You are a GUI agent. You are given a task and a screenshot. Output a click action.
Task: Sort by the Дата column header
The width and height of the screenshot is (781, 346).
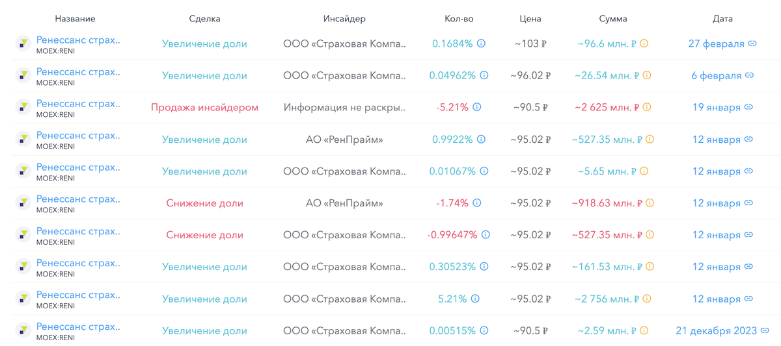pyautogui.click(x=722, y=19)
